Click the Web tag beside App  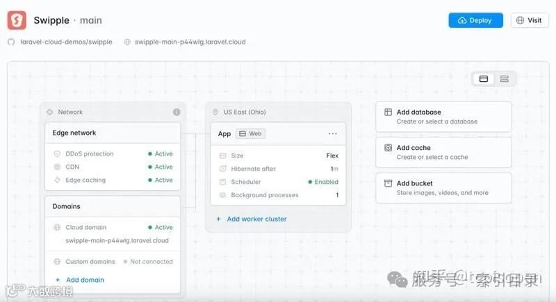[x=250, y=134]
